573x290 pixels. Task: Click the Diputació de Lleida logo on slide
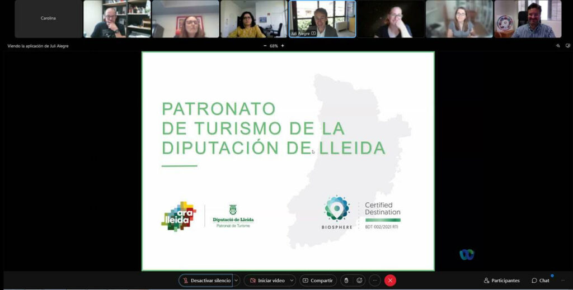pyautogui.click(x=233, y=216)
